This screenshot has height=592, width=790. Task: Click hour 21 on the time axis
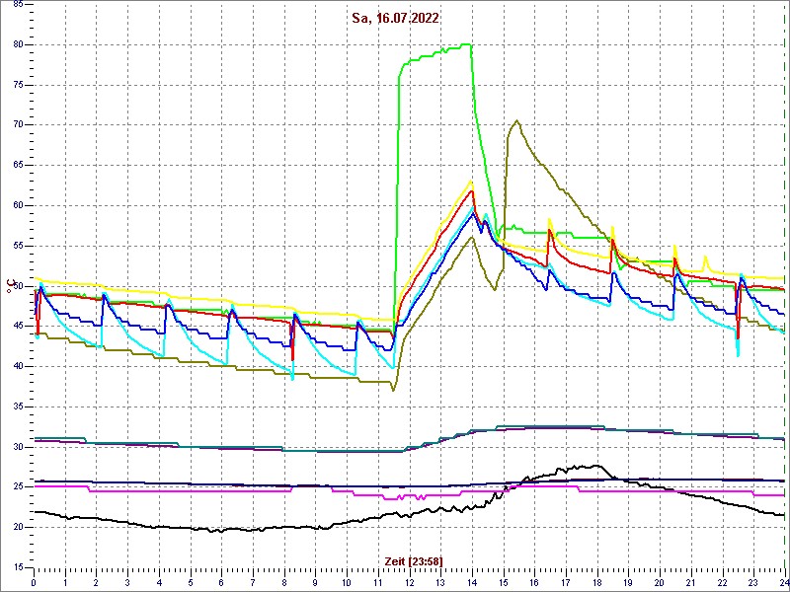pyautogui.click(x=690, y=582)
